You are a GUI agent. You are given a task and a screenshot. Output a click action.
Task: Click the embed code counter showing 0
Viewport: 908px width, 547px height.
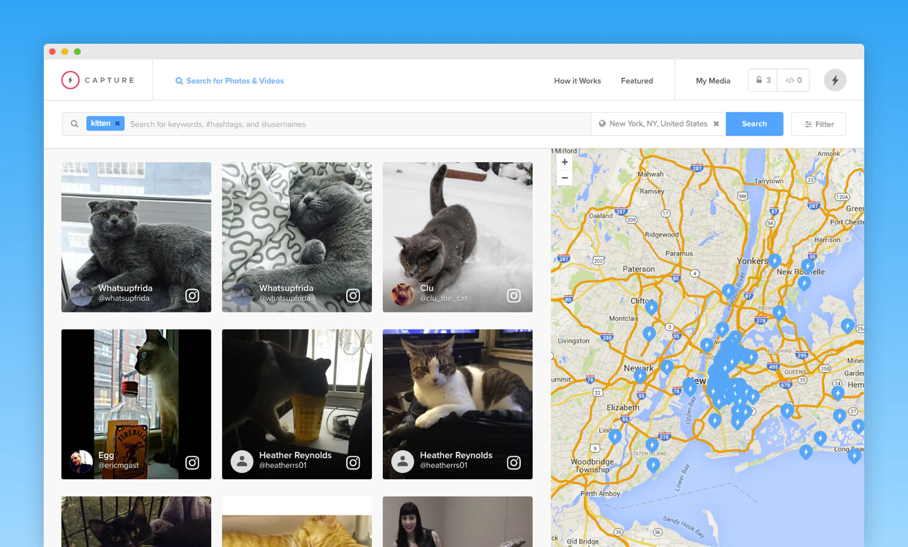[x=794, y=80]
